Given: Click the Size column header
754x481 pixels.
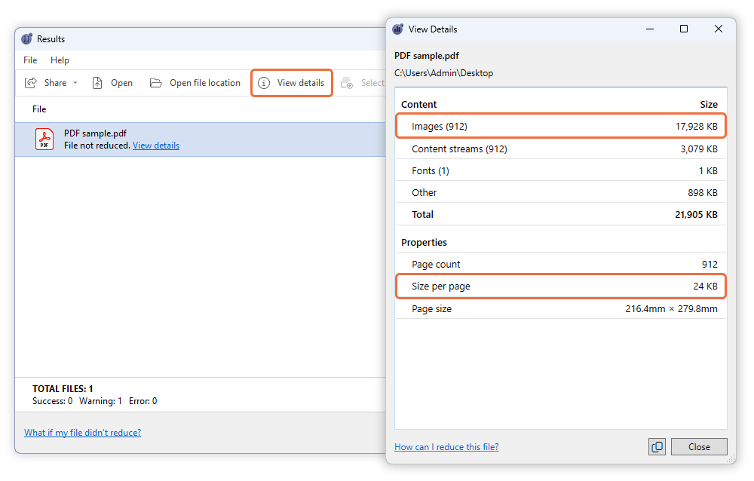Looking at the screenshot, I should click(708, 104).
